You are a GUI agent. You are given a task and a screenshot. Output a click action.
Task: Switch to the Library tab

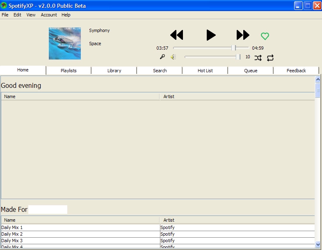click(x=114, y=71)
